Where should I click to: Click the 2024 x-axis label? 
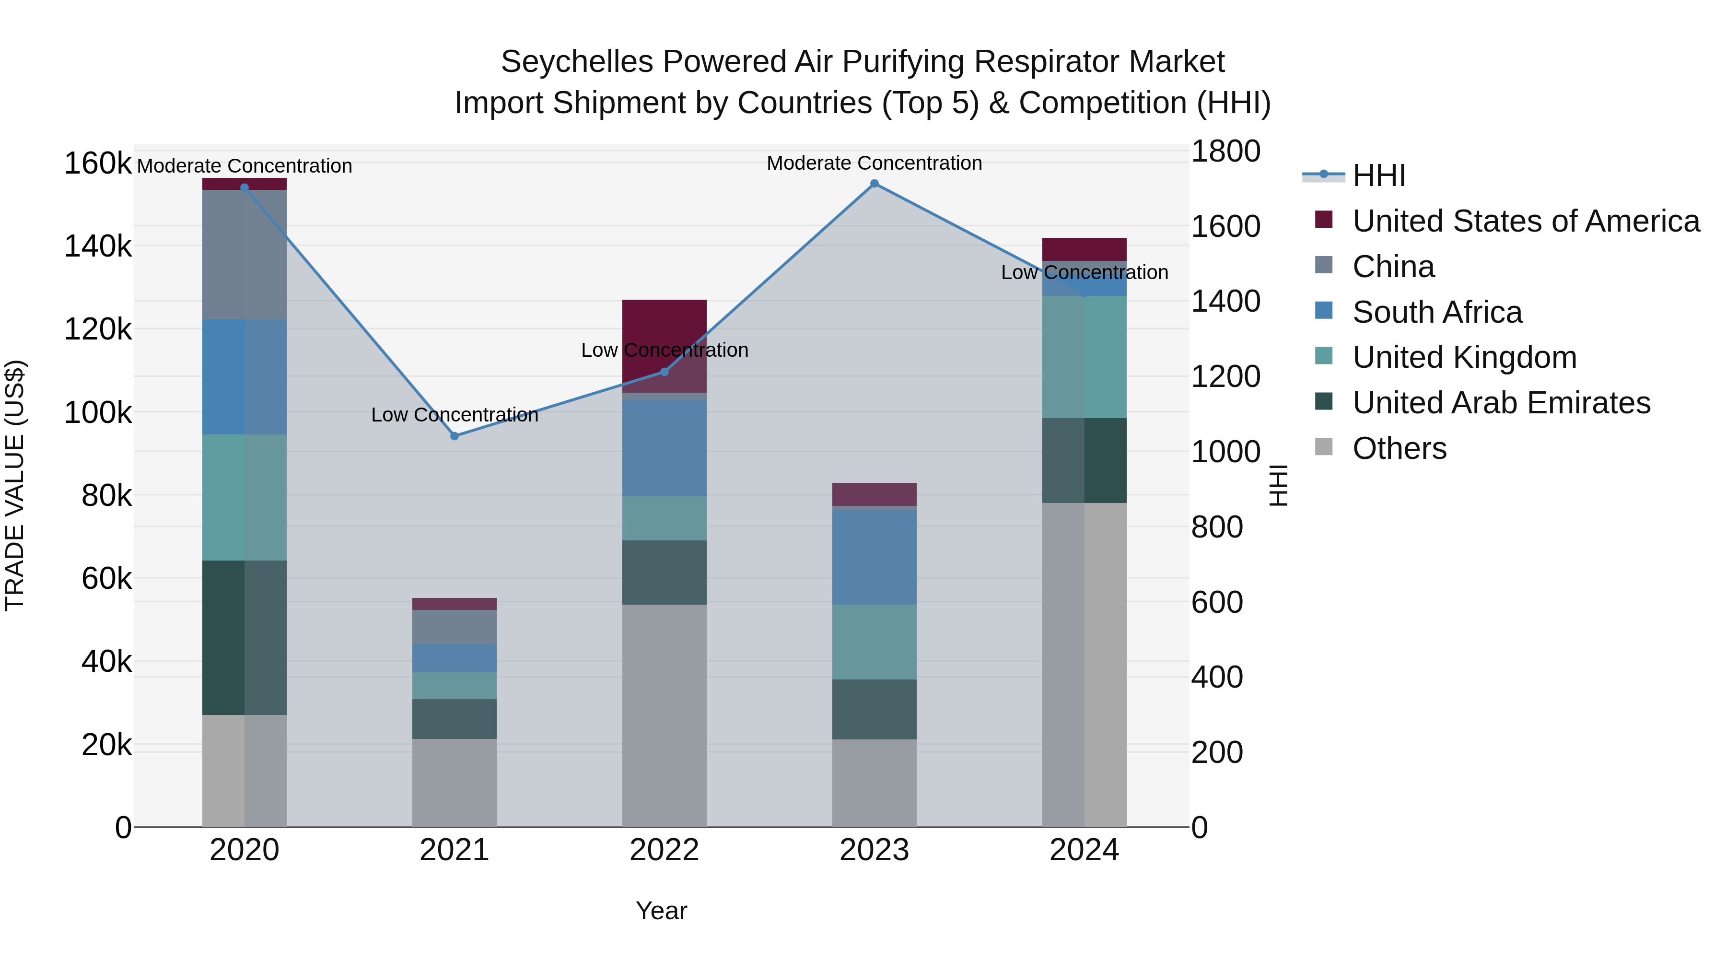(x=1084, y=850)
